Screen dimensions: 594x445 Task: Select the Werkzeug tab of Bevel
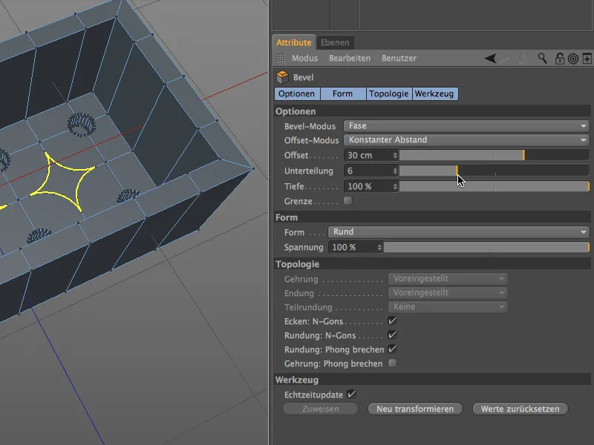tap(434, 94)
